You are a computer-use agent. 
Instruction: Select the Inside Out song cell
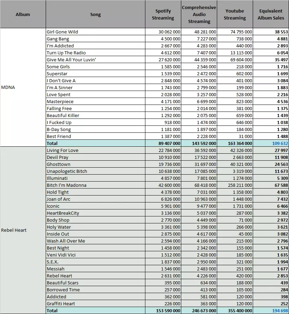coord(95,234)
